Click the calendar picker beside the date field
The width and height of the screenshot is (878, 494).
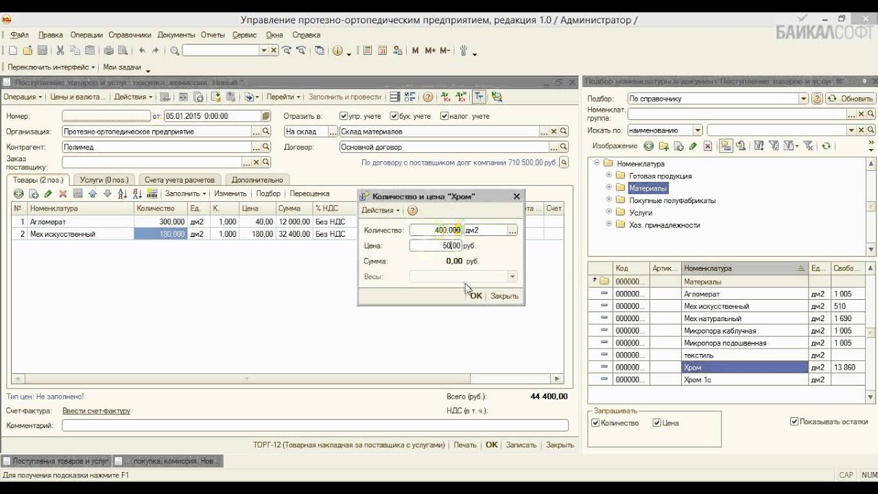[266, 116]
